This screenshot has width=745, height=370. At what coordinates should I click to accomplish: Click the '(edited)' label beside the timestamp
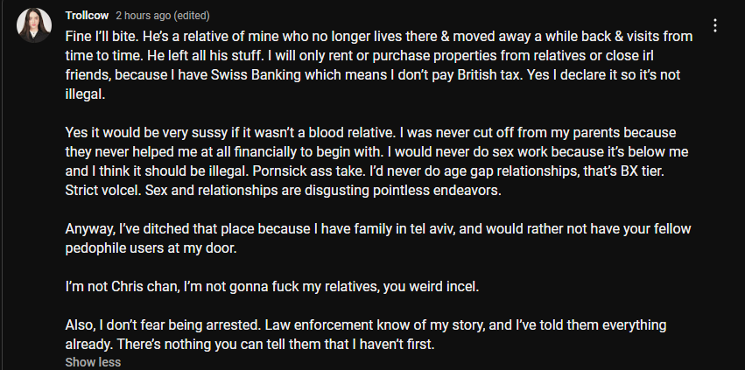click(x=192, y=16)
